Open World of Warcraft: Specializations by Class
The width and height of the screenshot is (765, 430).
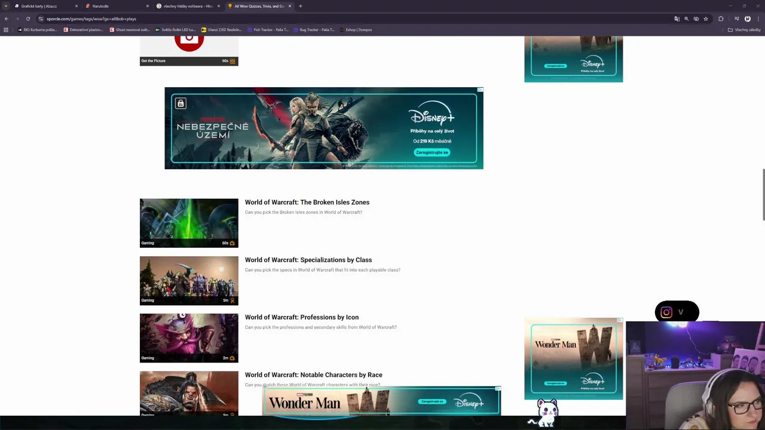308,260
